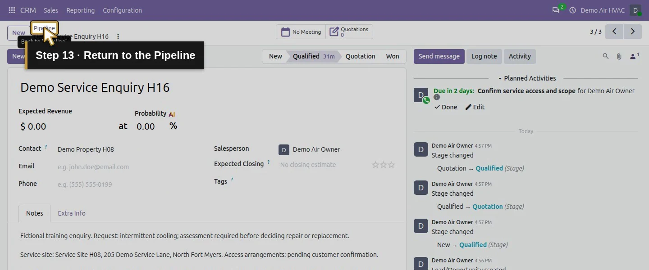The width and height of the screenshot is (649, 270).
Task: Open the conversations messages icon
Action: (556, 10)
